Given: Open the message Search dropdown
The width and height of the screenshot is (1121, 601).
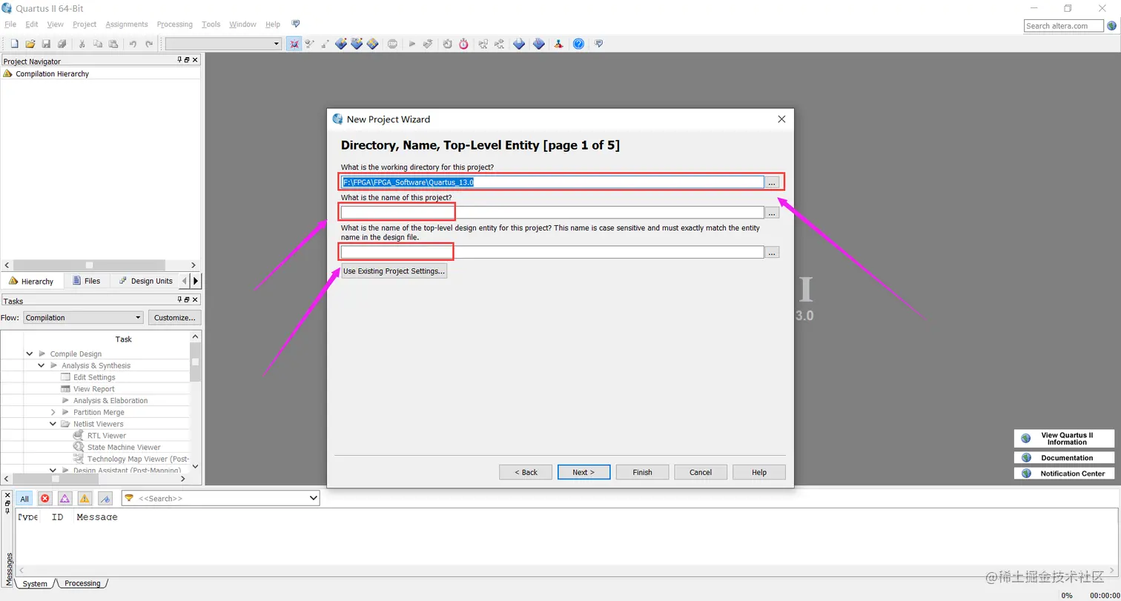Looking at the screenshot, I should [x=312, y=499].
